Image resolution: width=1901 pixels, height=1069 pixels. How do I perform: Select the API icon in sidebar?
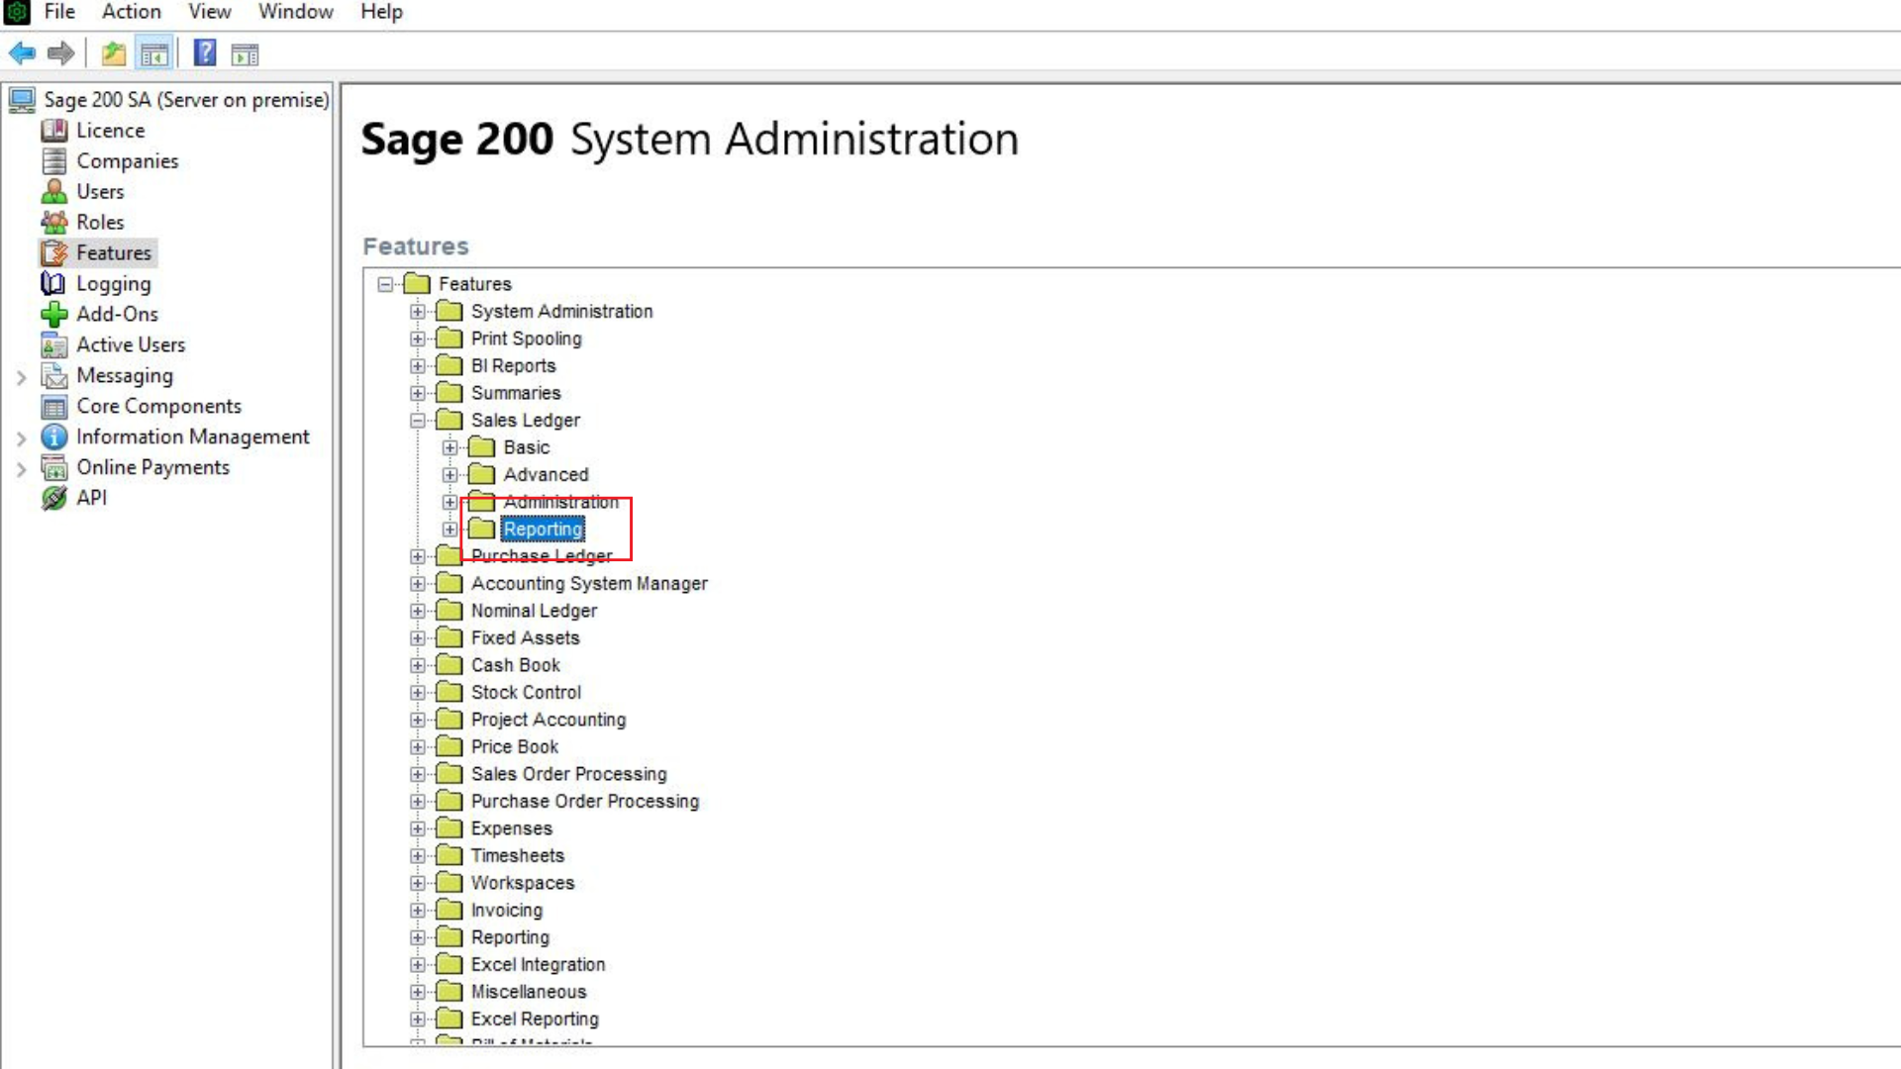point(54,497)
